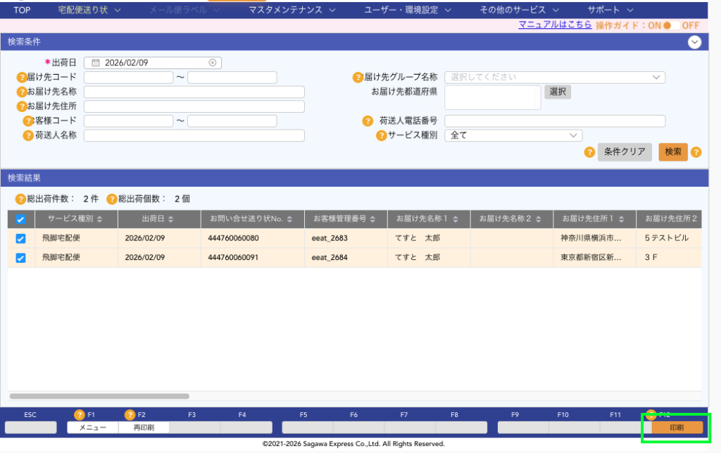Click help icon left of 条件クリア button
Image resolution: width=721 pixels, height=453 pixels.
[x=589, y=151]
